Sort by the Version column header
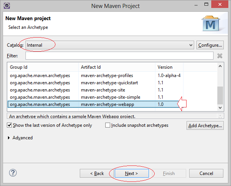 click(x=169, y=67)
